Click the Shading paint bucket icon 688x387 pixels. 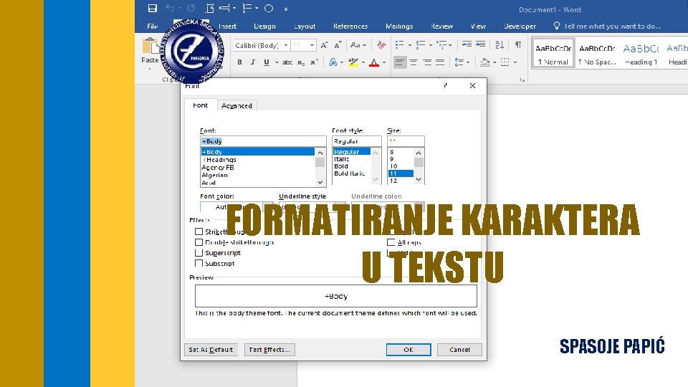click(x=484, y=62)
